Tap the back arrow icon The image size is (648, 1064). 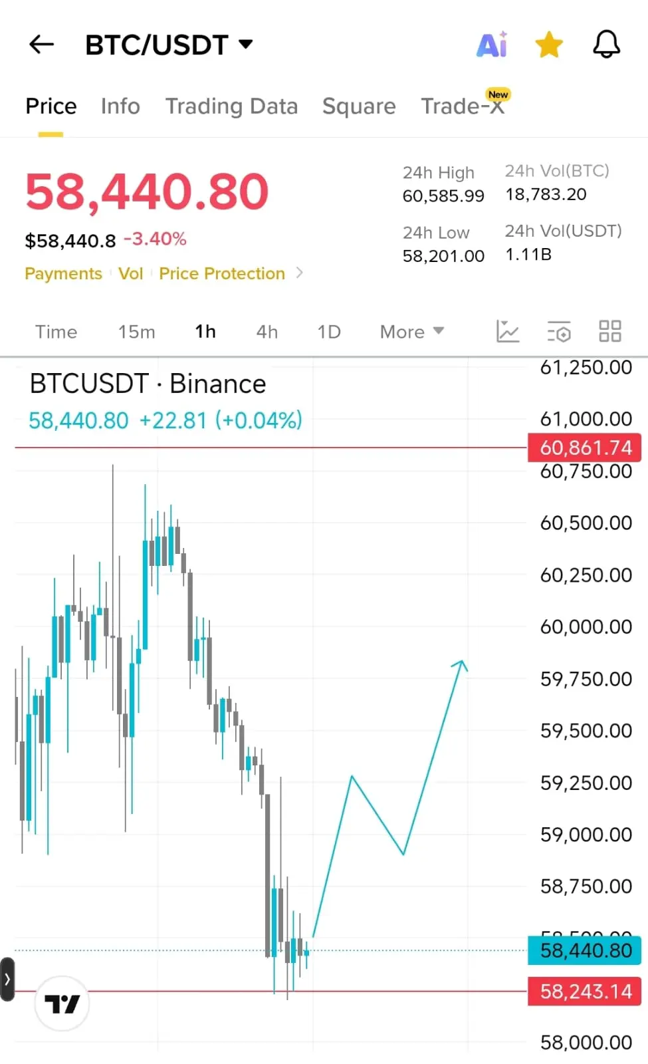click(41, 45)
